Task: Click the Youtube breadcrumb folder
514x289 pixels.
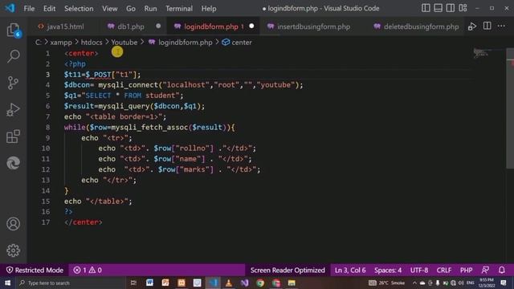Action: click(x=124, y=43)
